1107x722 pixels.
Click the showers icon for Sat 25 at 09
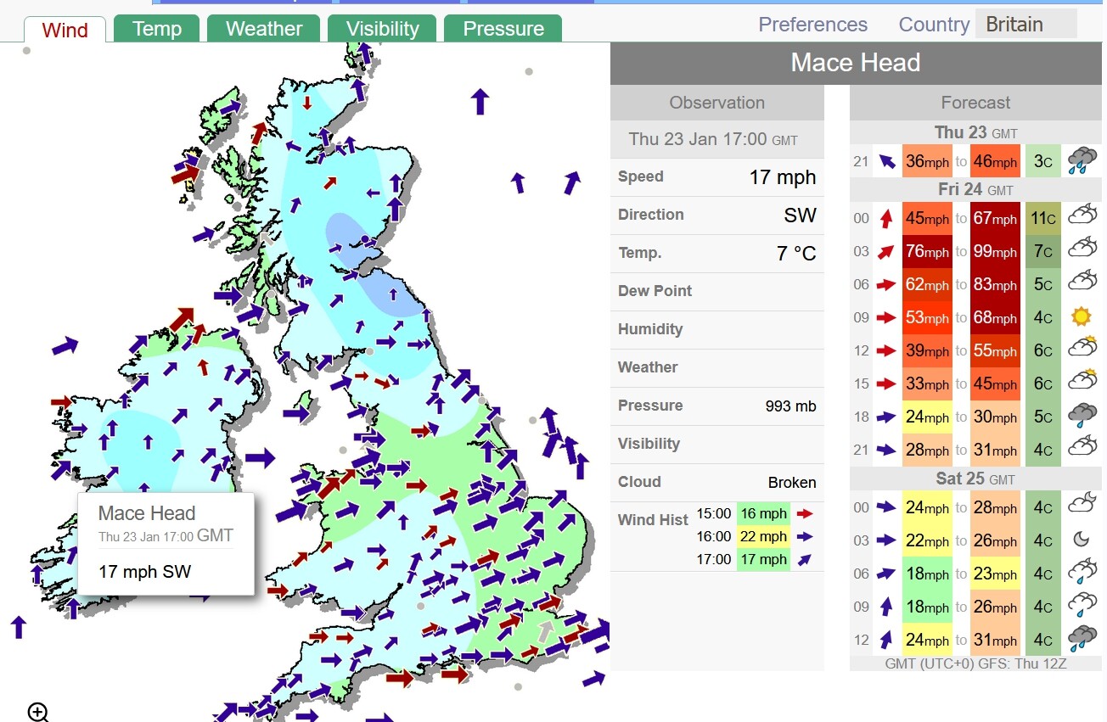[x=1082, y=606]
